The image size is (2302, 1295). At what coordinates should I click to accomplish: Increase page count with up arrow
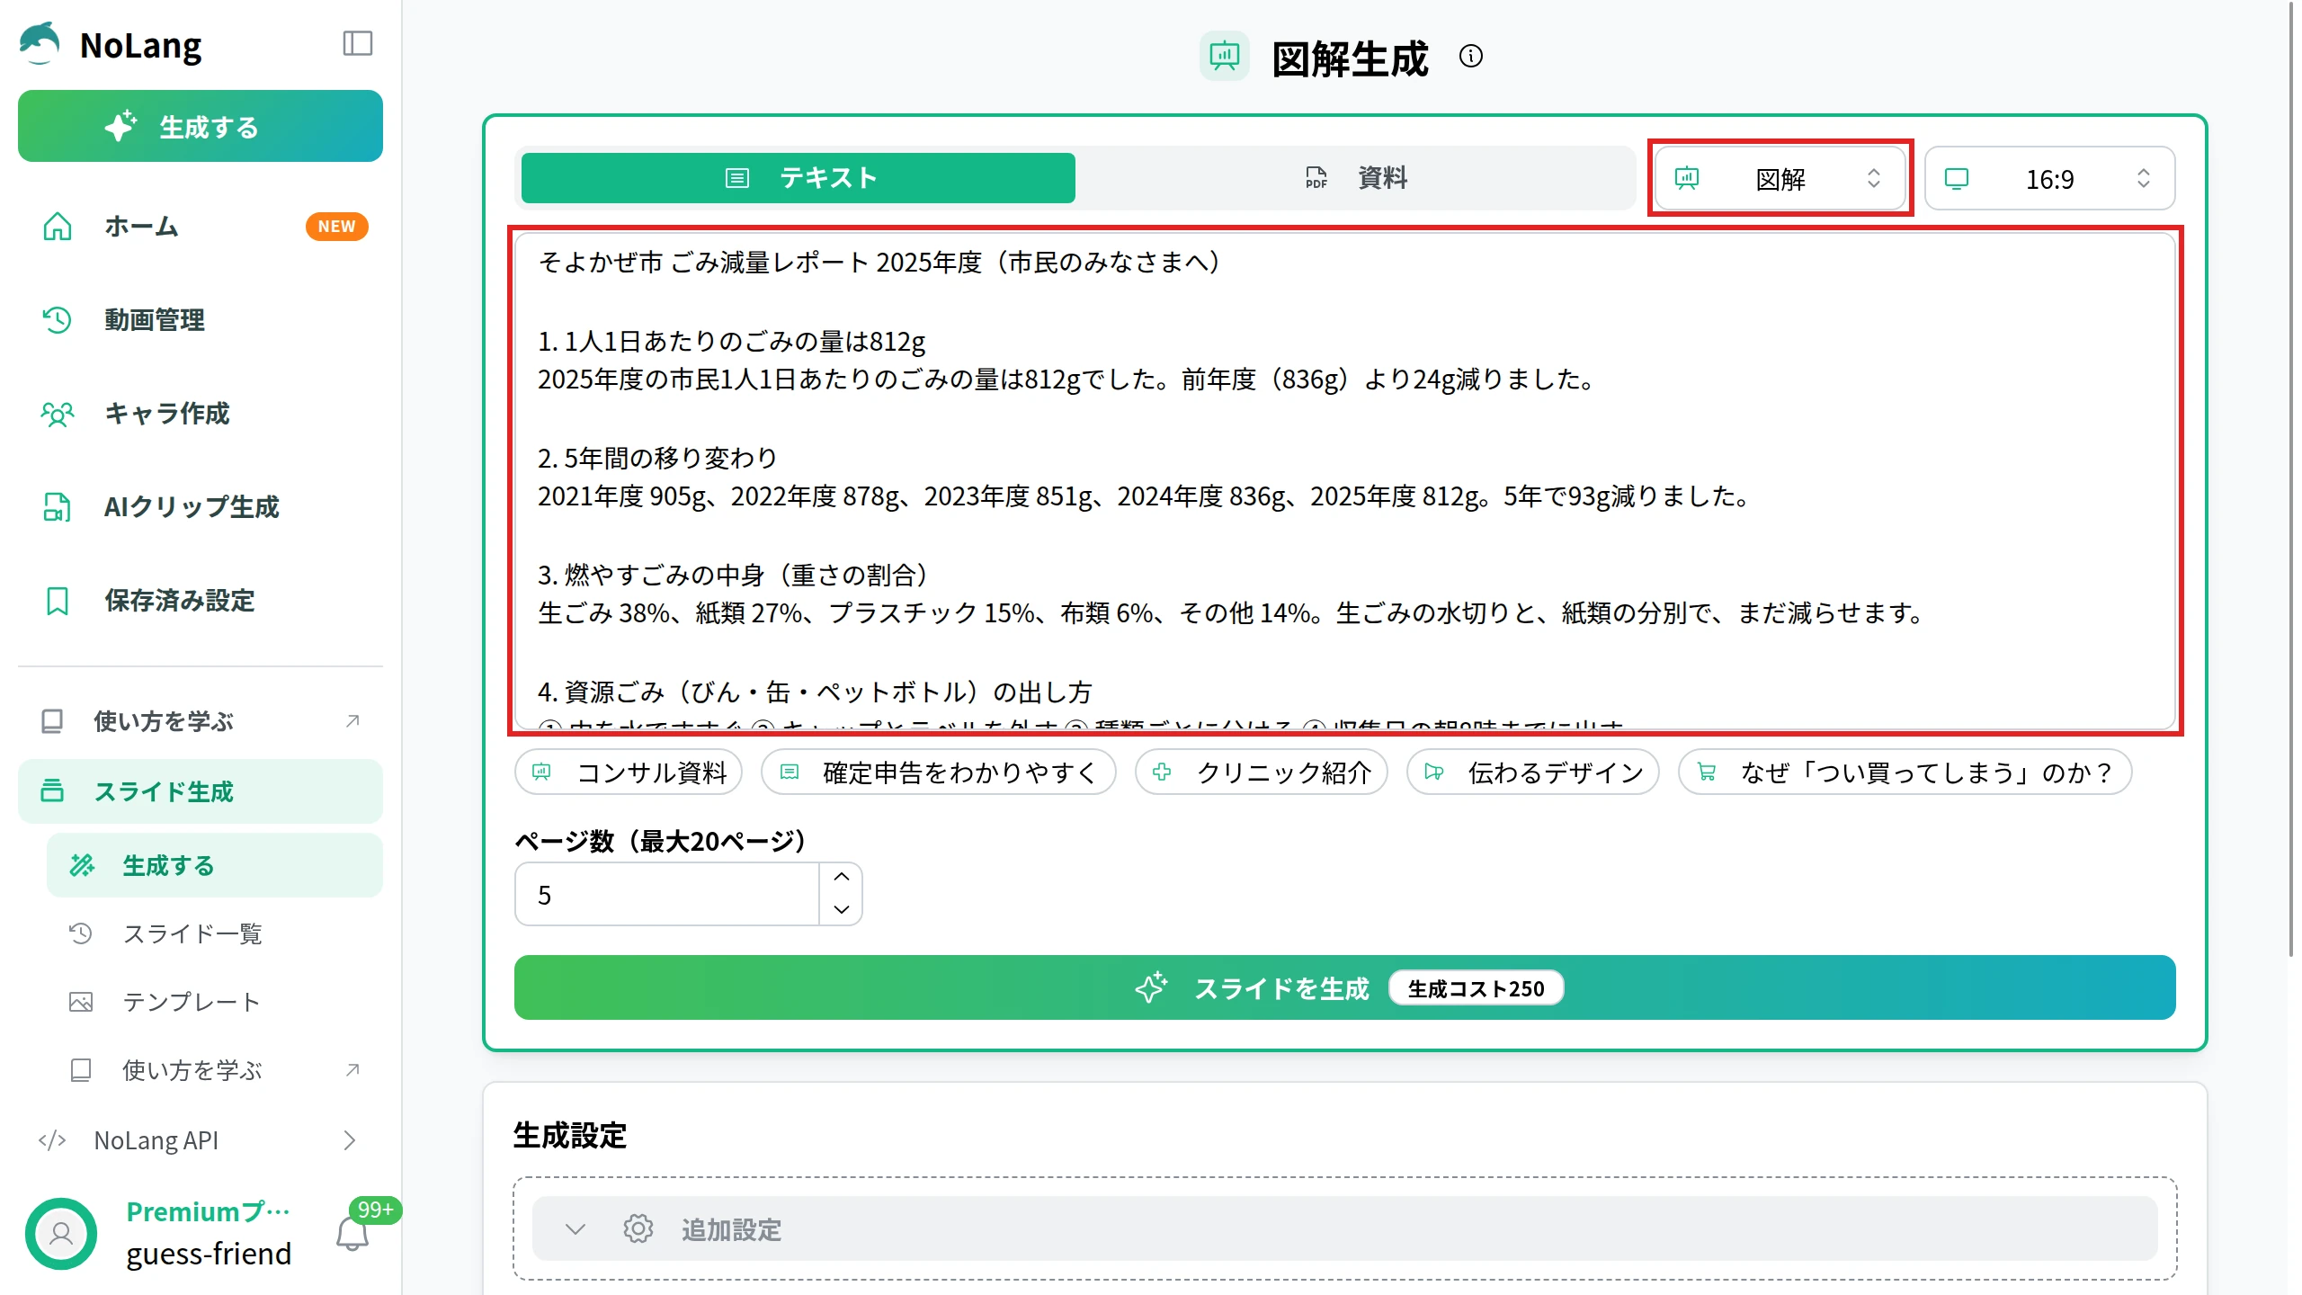pyautogui.click(x=842, y=877)
